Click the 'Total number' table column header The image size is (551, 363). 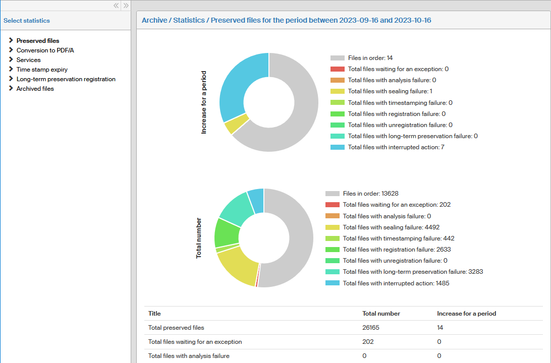381,314
